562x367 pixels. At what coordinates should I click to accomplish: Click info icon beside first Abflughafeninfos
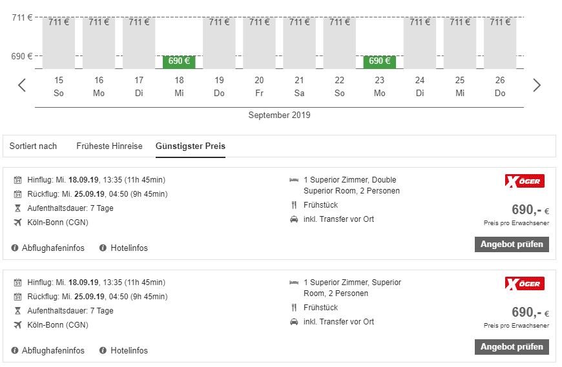pos(15,248)
